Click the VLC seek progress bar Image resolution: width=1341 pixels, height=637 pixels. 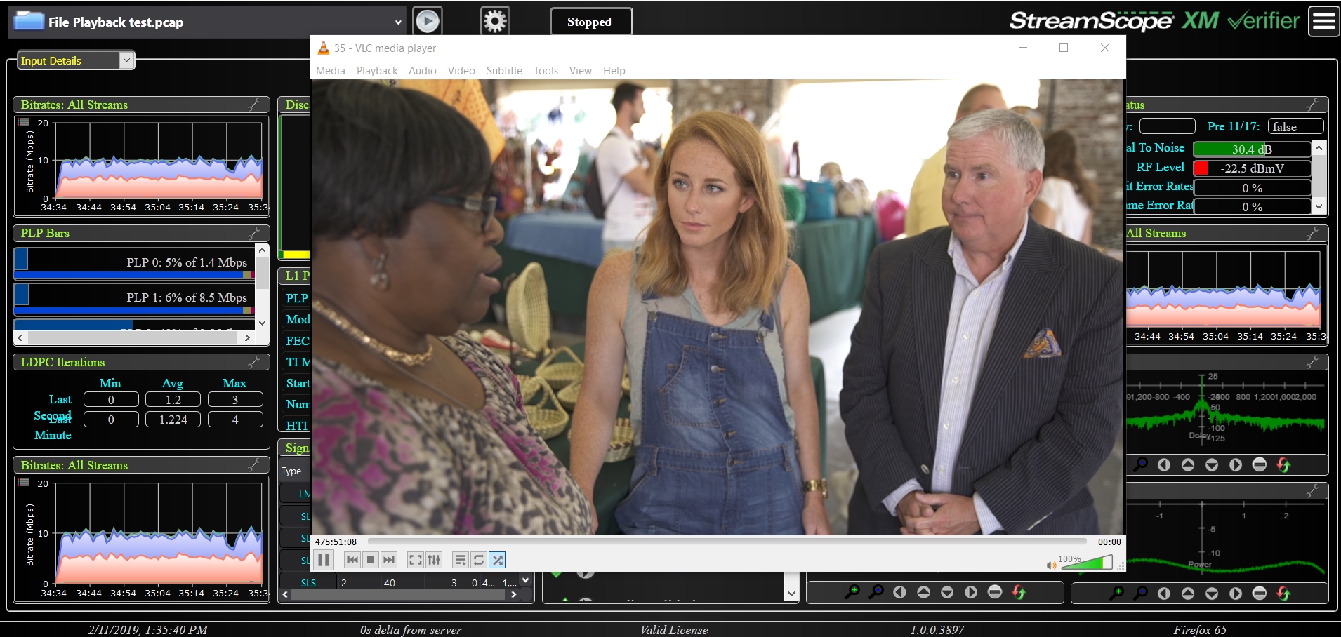727,542
